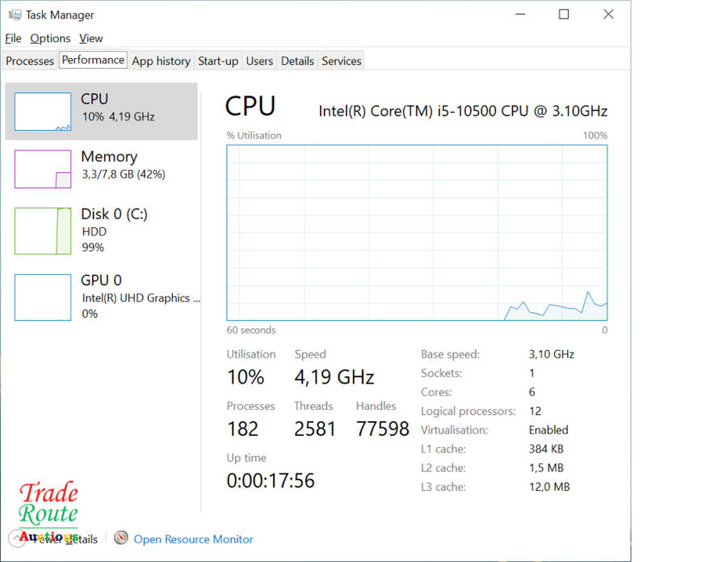
Task: Select the CPU mini graph thumbnail
Action: [43, 112]
